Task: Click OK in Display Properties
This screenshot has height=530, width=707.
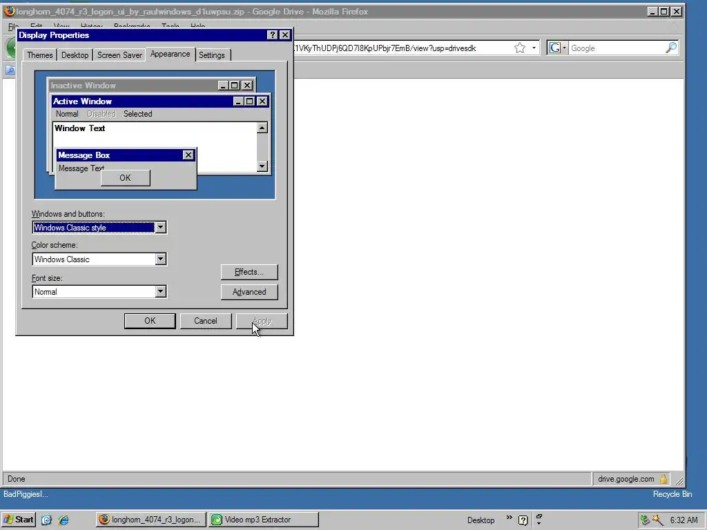Action: [x=150, y=321]
